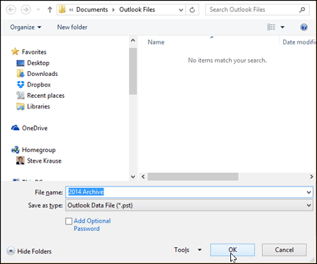The image size is (317, 264).
Task: Click the horizontal scrollbar right arrow
Action: tap(311, 177)
